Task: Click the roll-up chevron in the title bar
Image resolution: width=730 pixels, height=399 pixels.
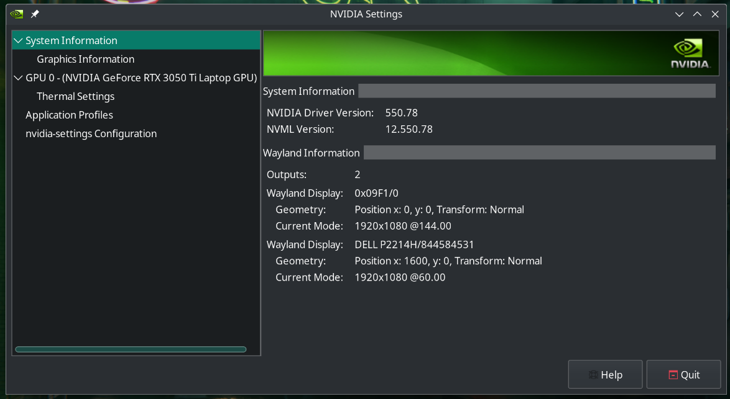Action: tap(679, 14)
